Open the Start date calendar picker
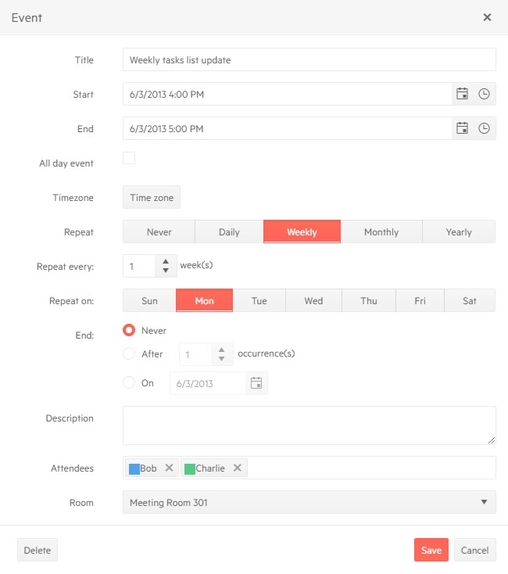The width and height of the screenshot is (508, 574). click(x=462, y=94)
